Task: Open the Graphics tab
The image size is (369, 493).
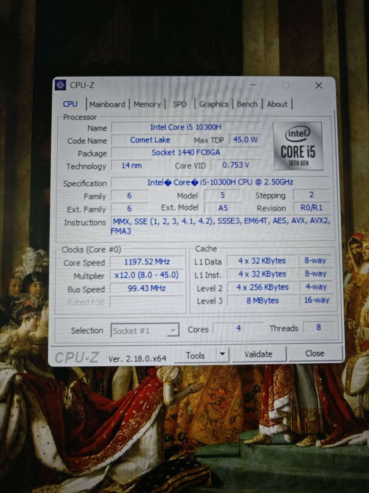Action: pos(214,104)
